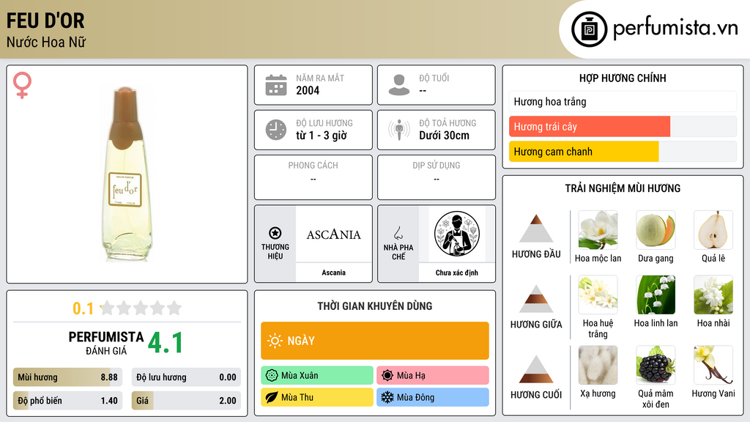Click the longevity value từ 1 - 3 giờ

coord(322,136)
